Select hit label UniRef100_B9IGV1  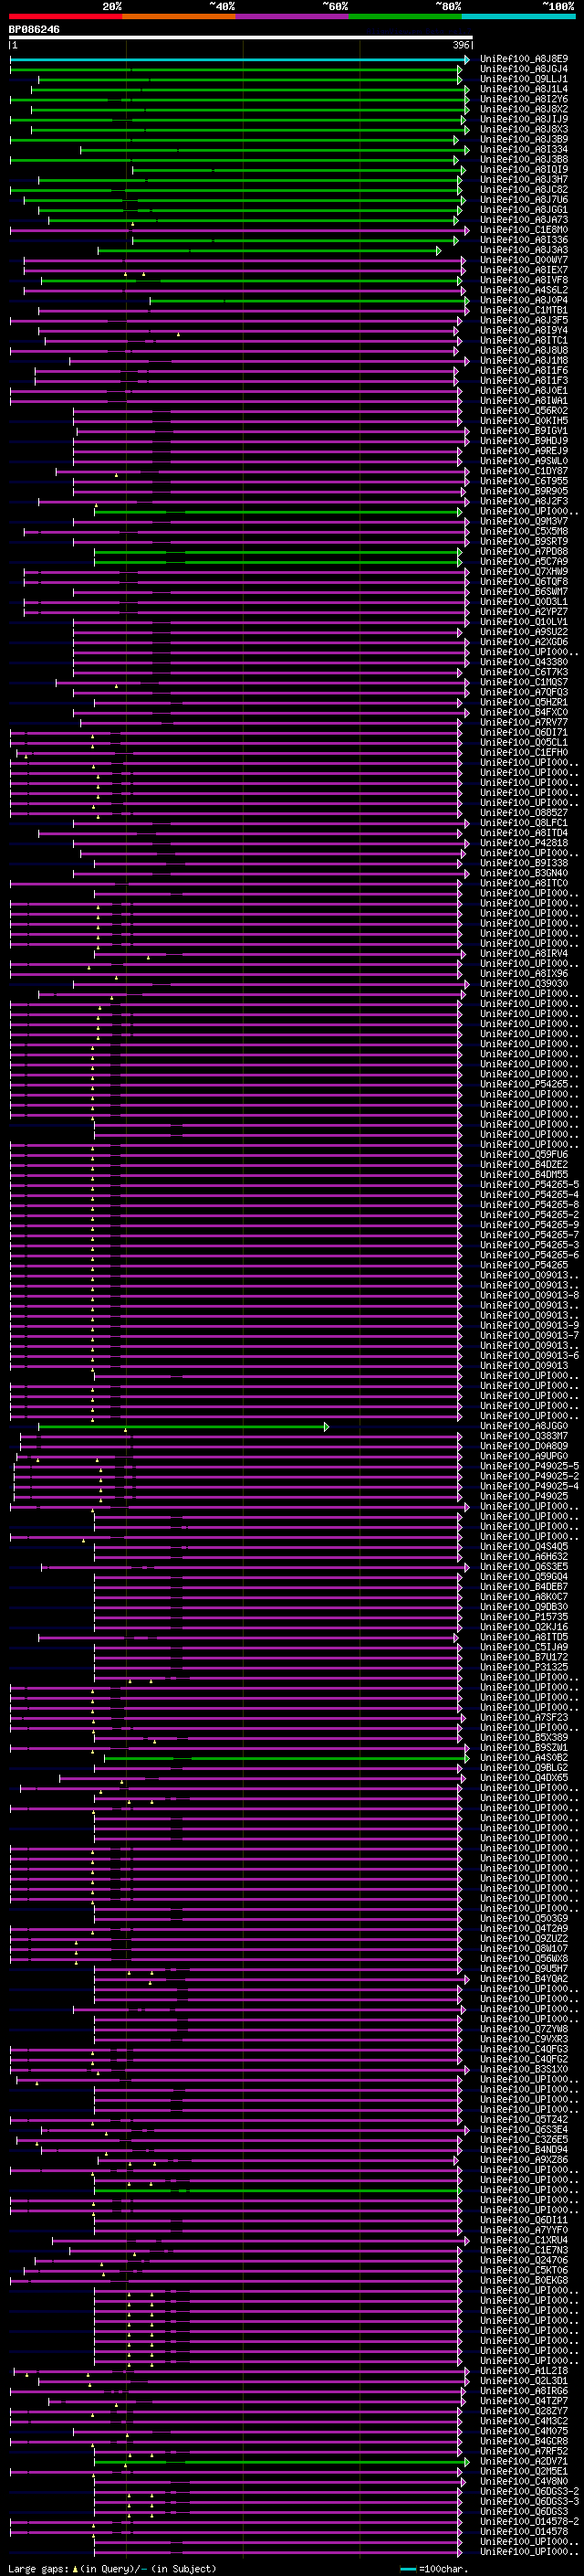(524, 431)
